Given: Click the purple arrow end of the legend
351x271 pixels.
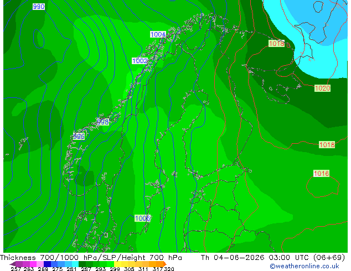Looking at the screenshot, I should [x=13, y=264].
